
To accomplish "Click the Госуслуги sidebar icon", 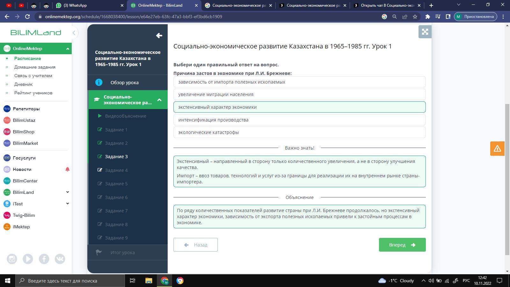I will pyautogui.click(x=7, y=158).
